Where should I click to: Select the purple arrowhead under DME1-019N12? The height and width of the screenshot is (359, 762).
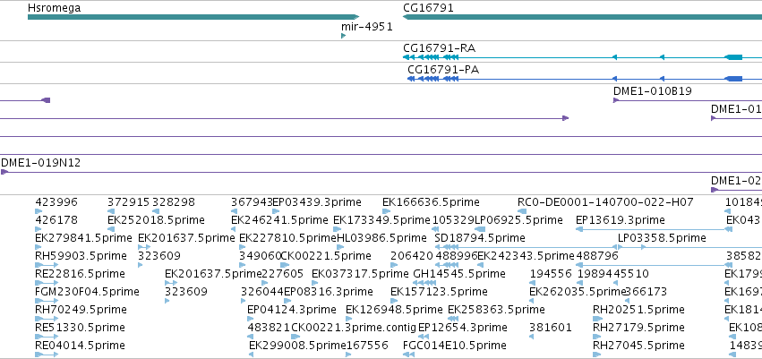tap(4, 172)
